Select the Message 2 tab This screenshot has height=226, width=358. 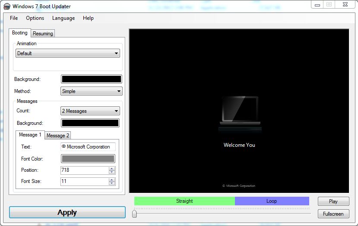point(58,136)
